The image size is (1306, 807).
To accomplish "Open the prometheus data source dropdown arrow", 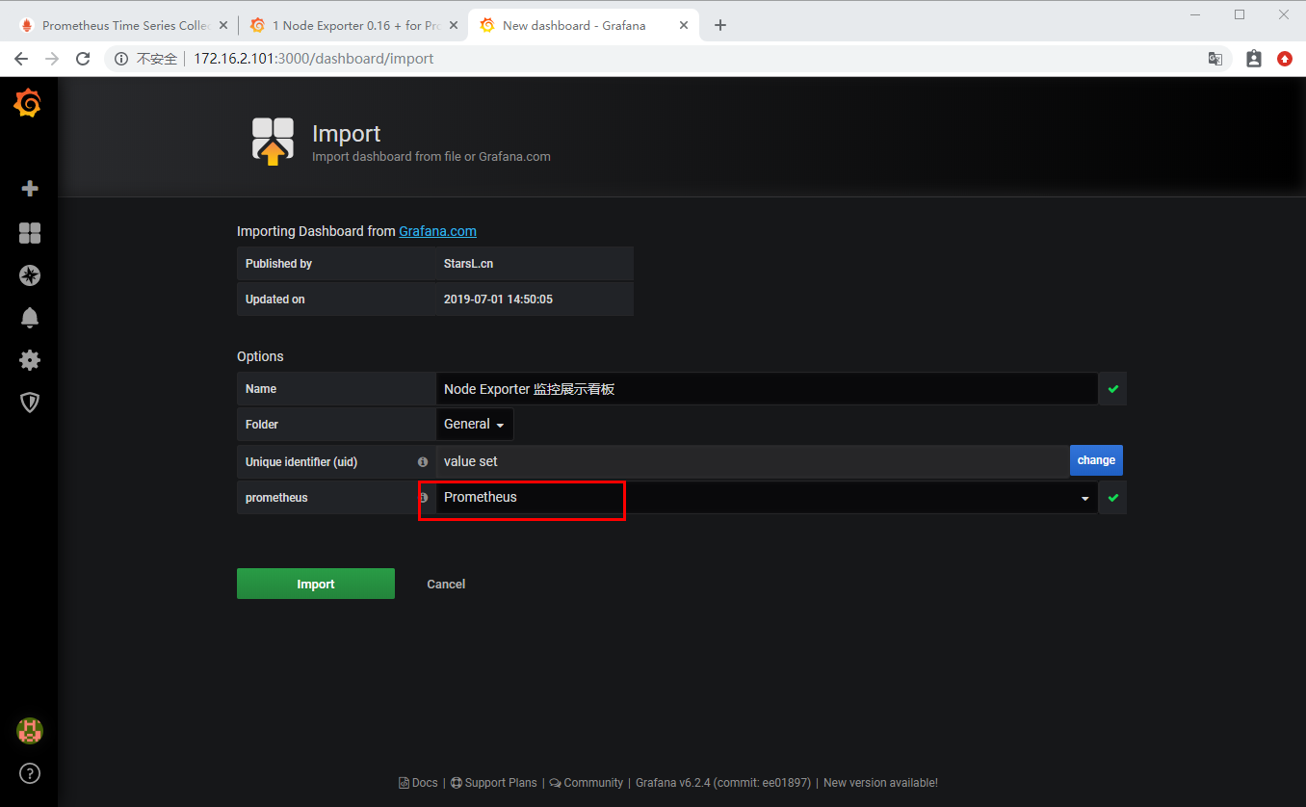I will coord(1085,499).
